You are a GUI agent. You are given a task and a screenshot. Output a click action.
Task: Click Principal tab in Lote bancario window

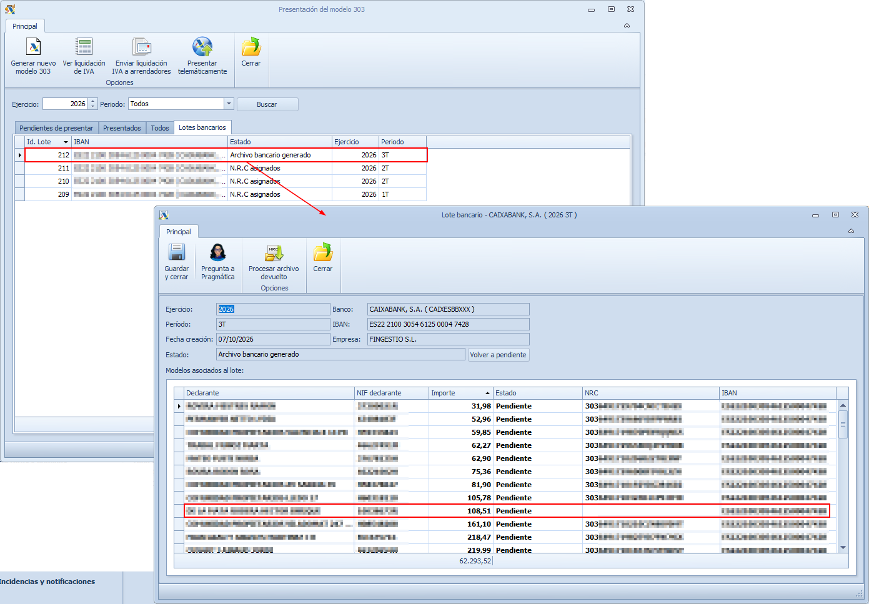coord(179,232)
